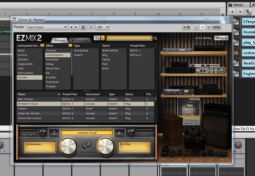
Task: Save the current preset with the floppy disk icon
Action: pyautogui.click(x=83, y=27)
